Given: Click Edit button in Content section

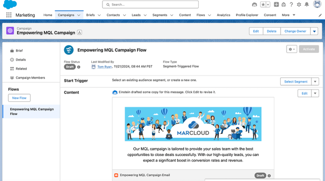Looking at the screenshot, I should [x=305, y=93].
